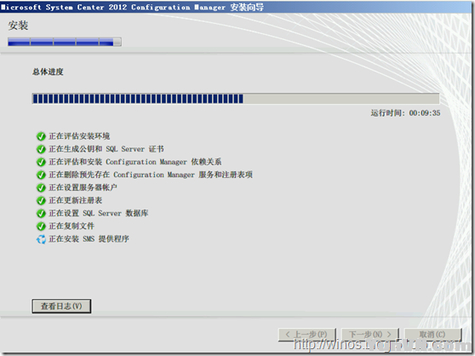Click the text 正在更新注册表
The height and width of the screenshot is (356, 475).
coord(76,200)
